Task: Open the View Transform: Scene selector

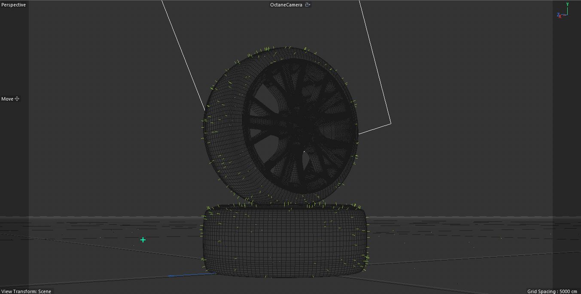Action: pos(26,291)
